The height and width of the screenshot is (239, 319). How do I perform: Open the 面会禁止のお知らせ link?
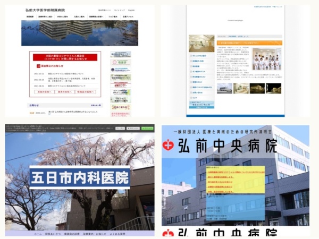pos(52,66)
